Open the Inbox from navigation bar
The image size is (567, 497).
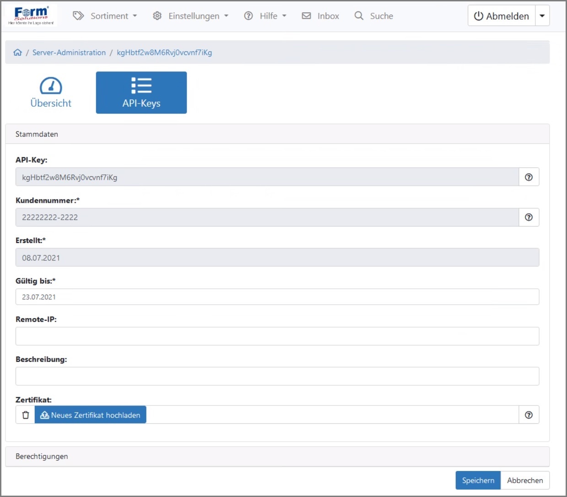click(x=320, y=16)
